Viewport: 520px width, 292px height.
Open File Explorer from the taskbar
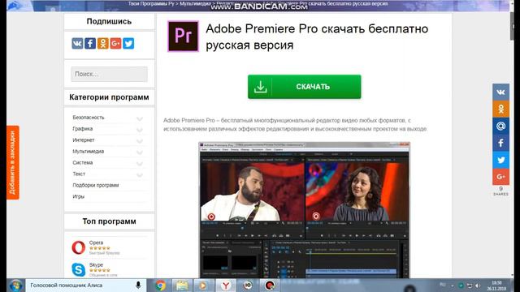click(182, 286)
